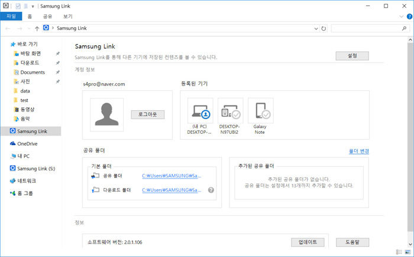Switch to large icons view in status bar

click(x=408, y=252)
